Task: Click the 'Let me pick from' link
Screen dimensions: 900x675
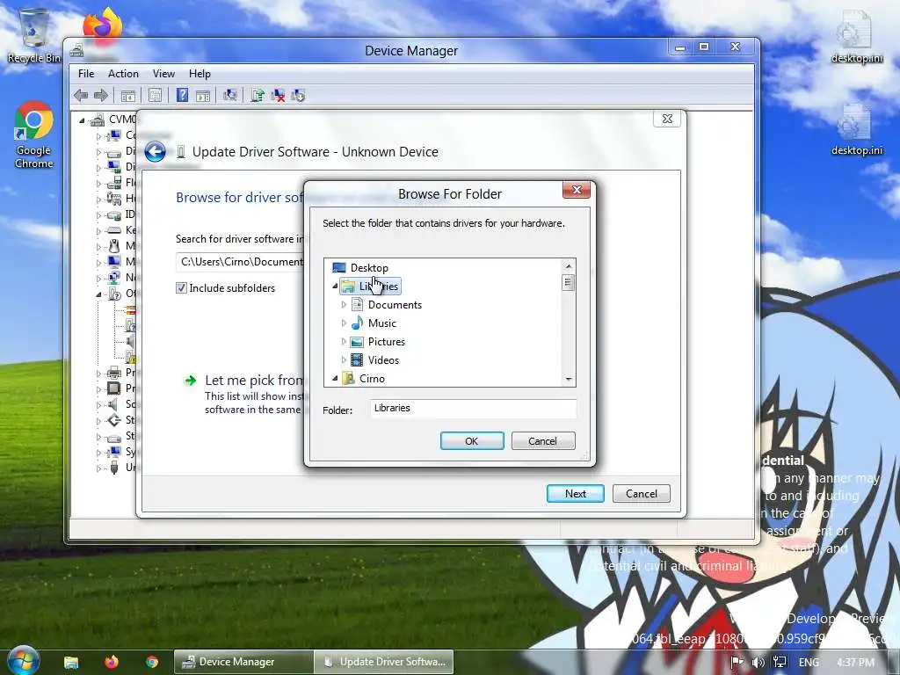Action: tap(254, 380)
